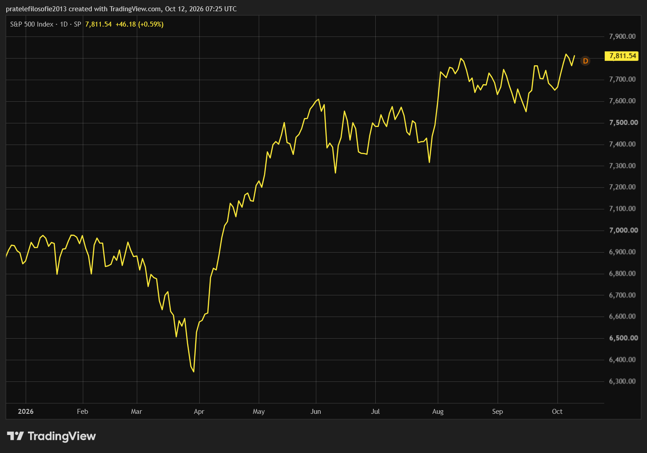
Task: Click the 7,100.00 price axis label
Action: tap(622, 208)
